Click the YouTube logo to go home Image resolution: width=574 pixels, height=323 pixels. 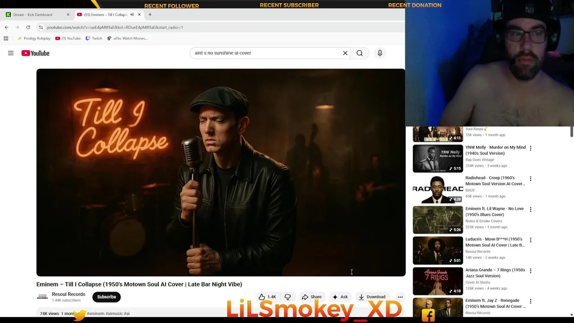tap(35, 53)
